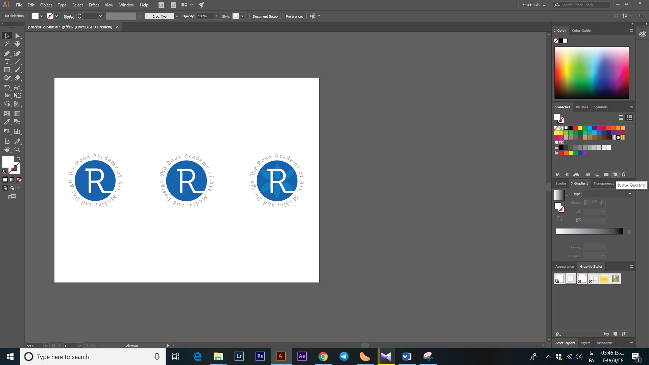Pick the Lasso tool

pyautogui.click(x=17, y=44)
